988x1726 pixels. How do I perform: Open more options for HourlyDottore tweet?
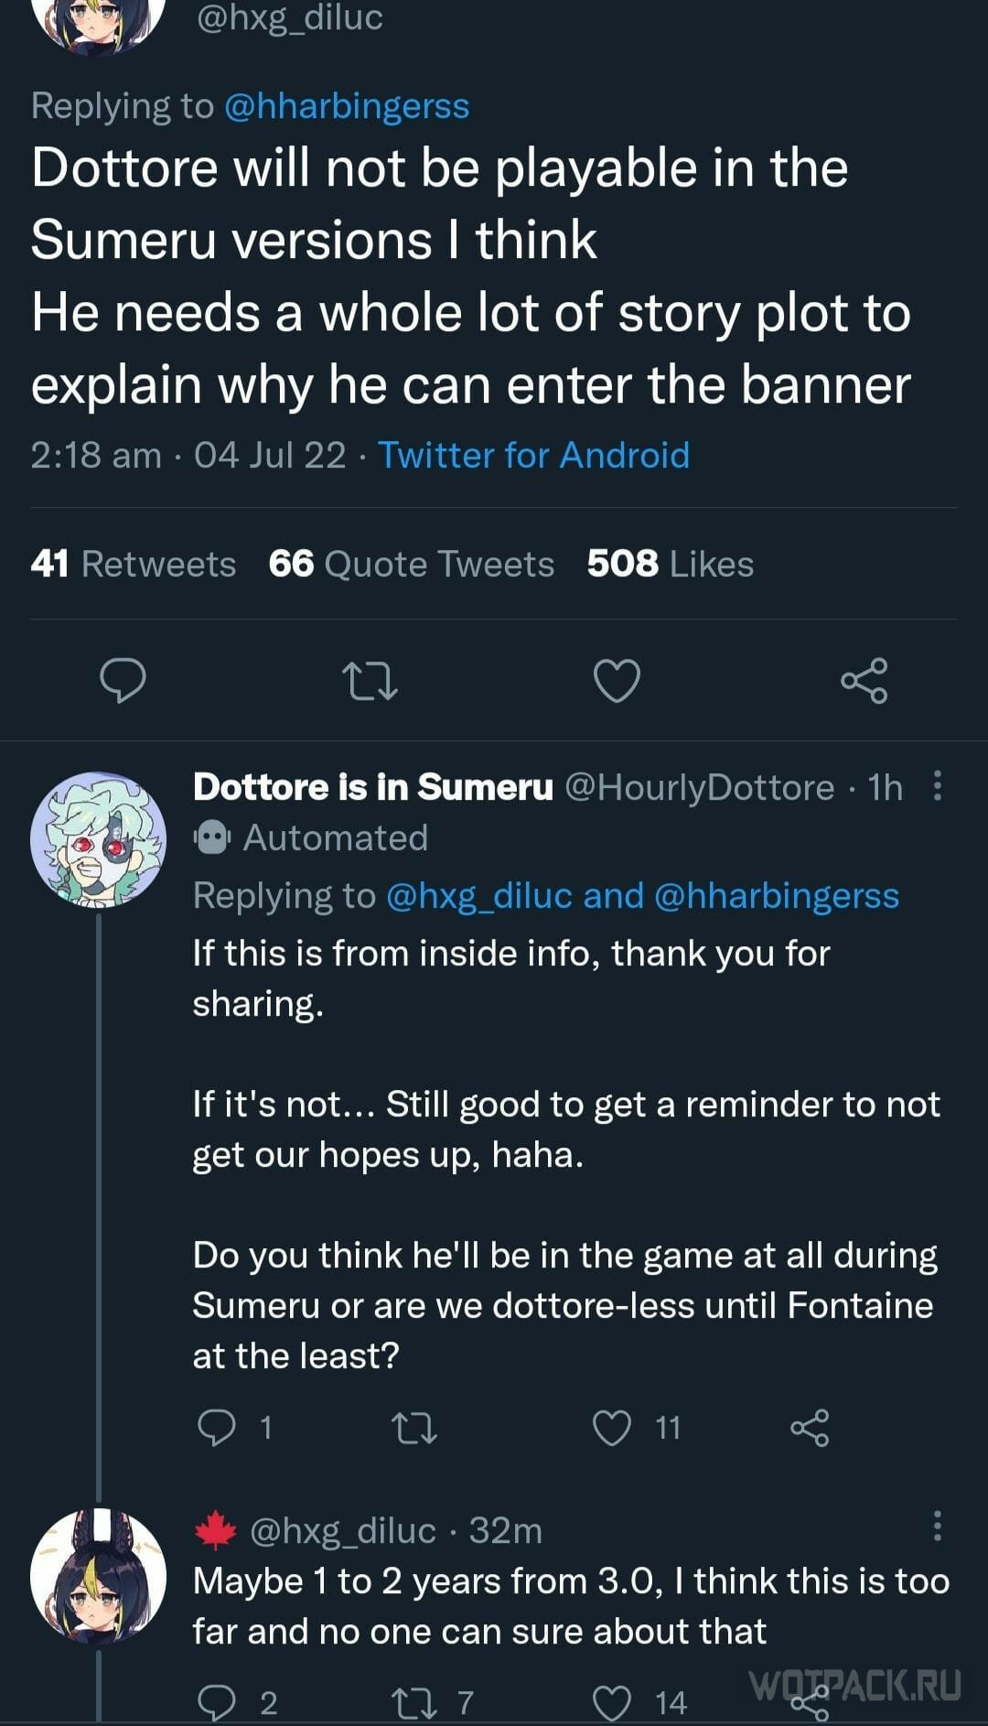click(937, 786)
